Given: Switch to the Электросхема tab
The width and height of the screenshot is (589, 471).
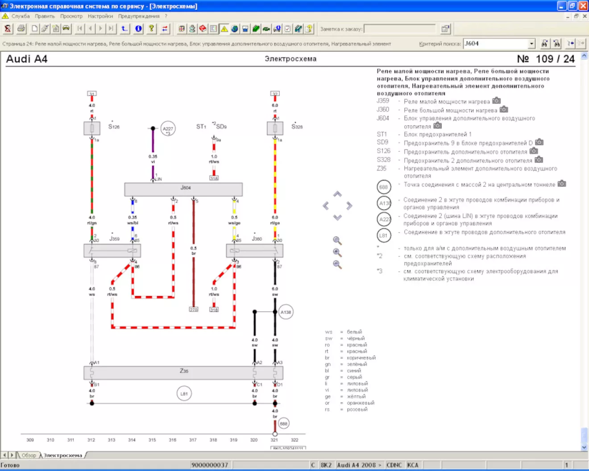Looking at the screenshot, I should click(63, 455).
